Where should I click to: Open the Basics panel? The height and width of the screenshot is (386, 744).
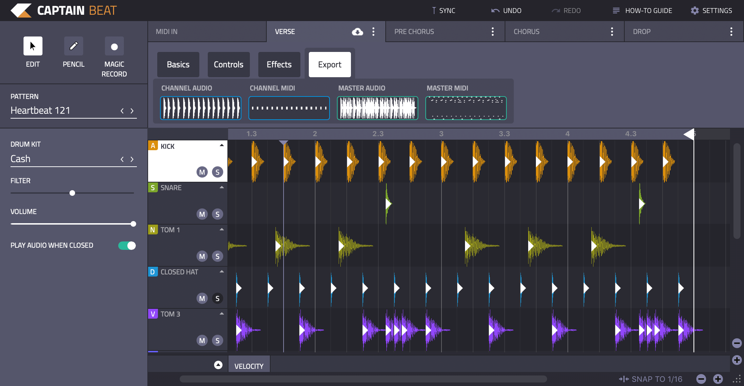[x=178, y=65]
